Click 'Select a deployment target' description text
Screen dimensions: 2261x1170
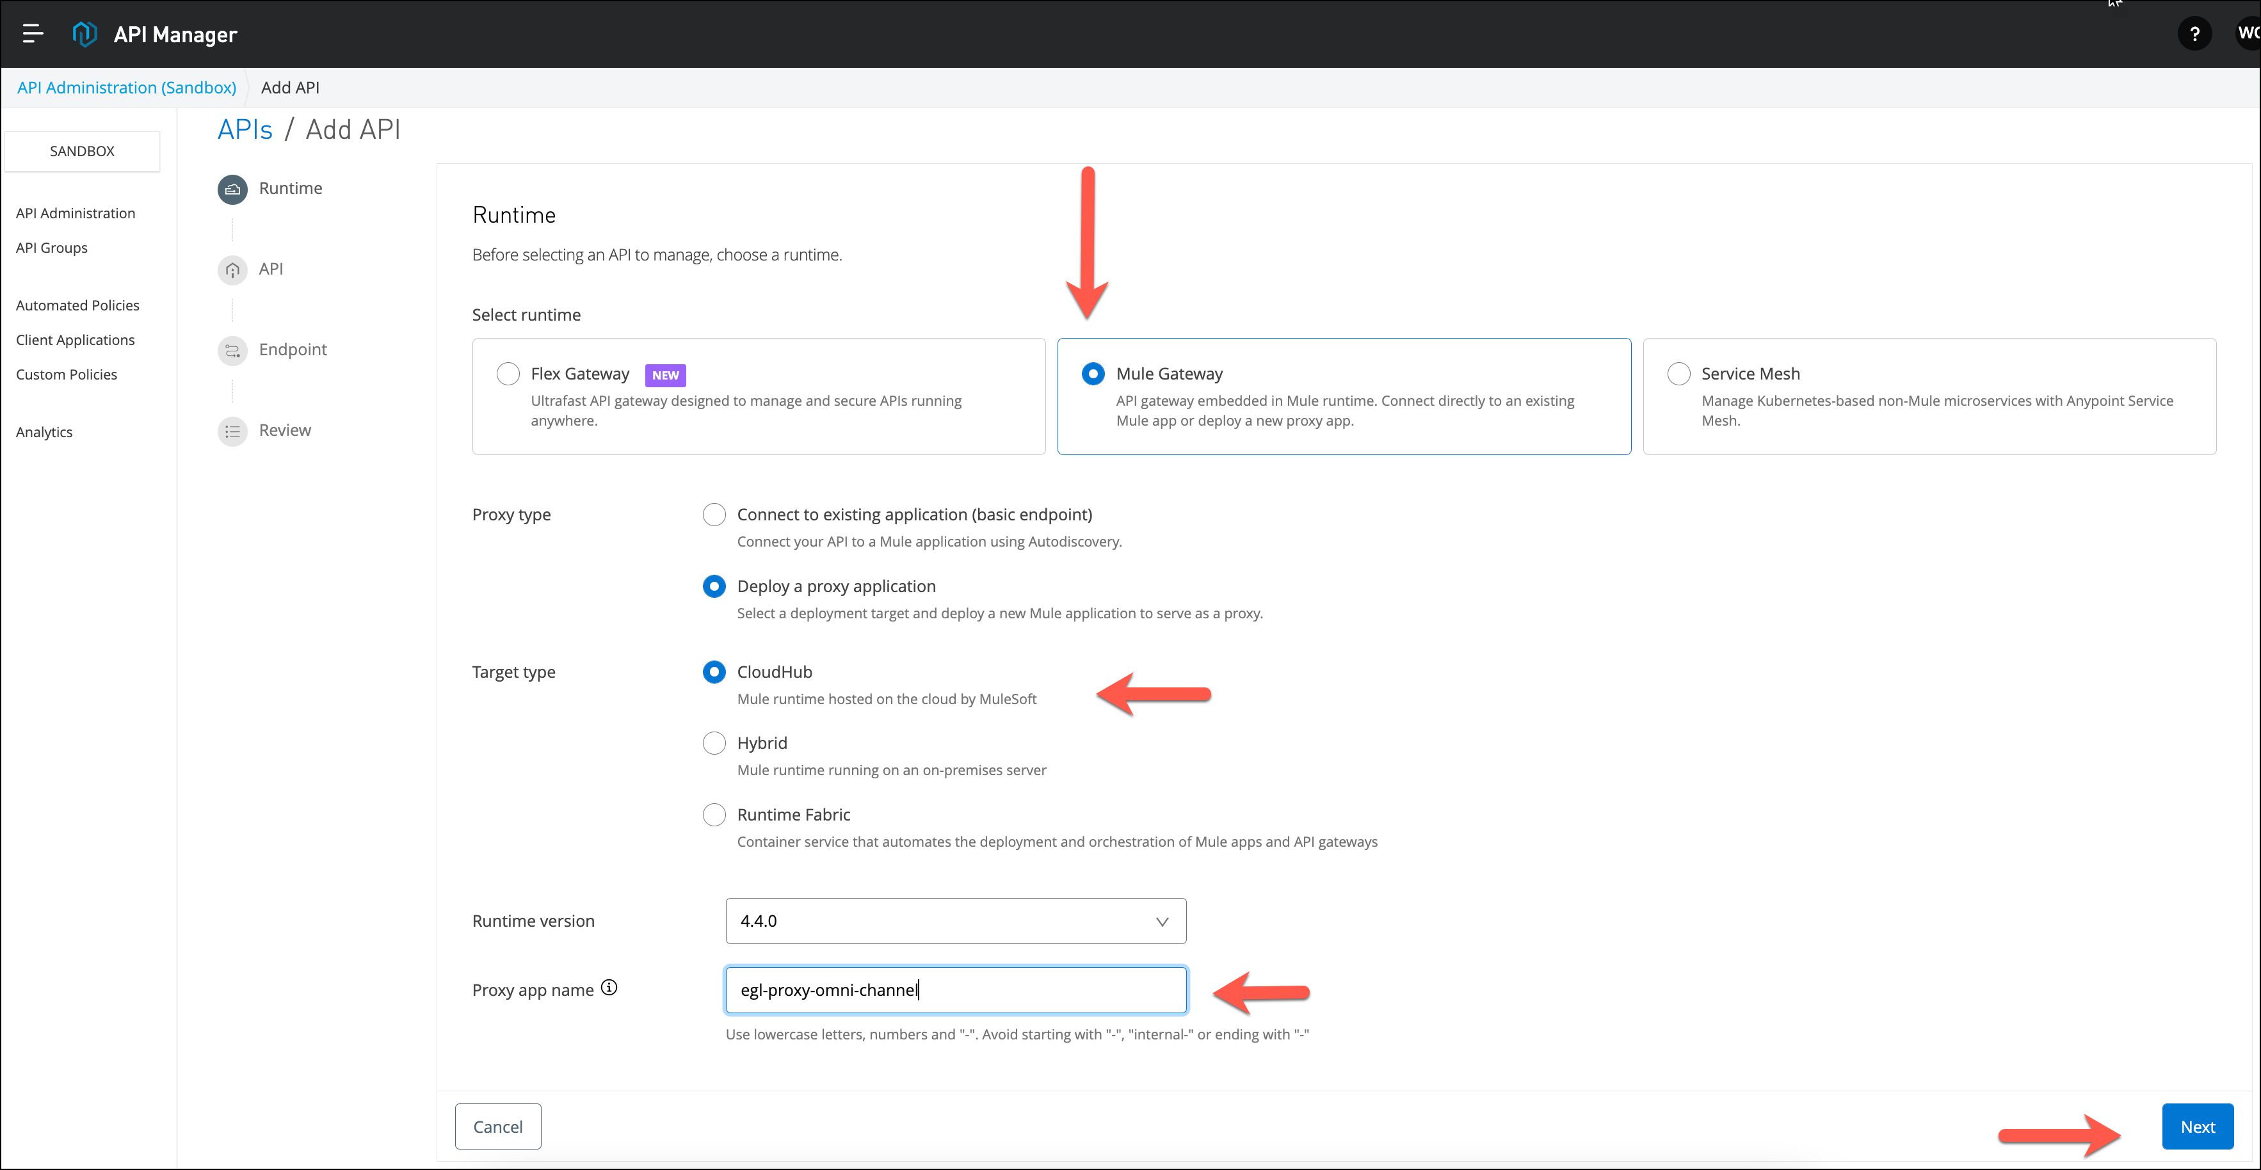[1000, 613]
